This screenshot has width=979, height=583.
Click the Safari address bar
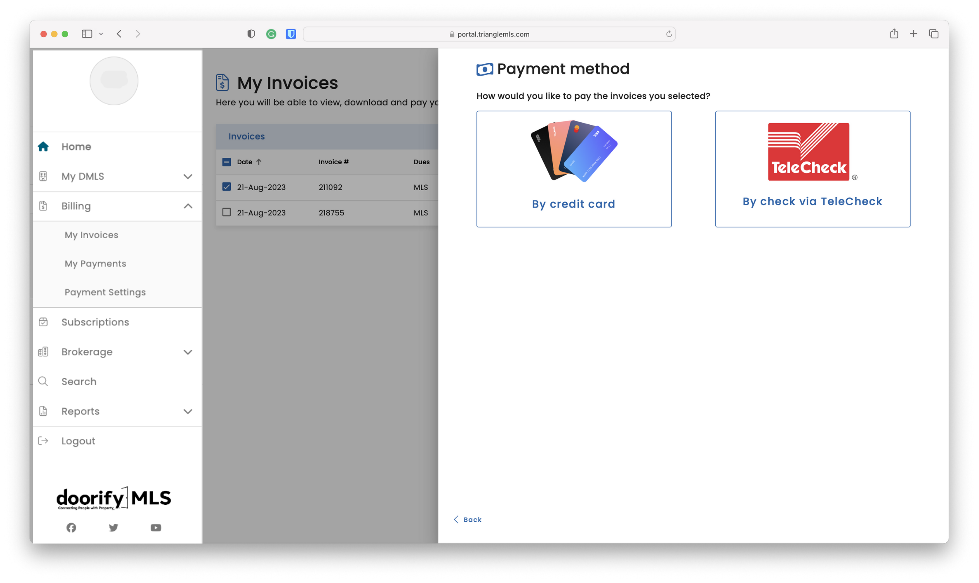489,34
